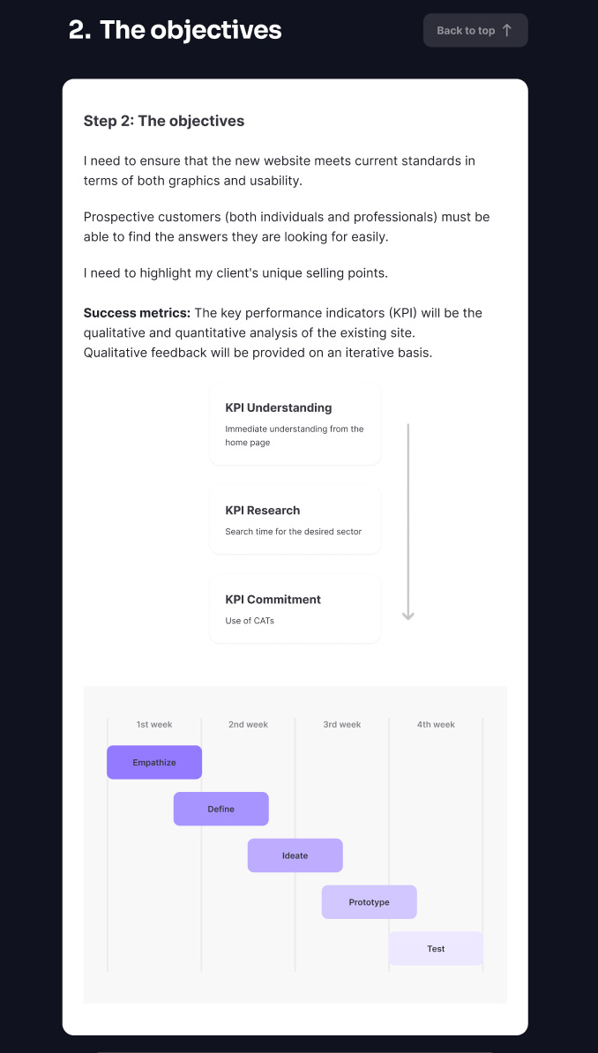The image size is (598, 1053).
Task: Select the KPI Research card
Action: 295,519
